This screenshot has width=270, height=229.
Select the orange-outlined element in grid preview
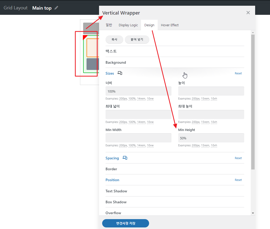tap(93, 48)
